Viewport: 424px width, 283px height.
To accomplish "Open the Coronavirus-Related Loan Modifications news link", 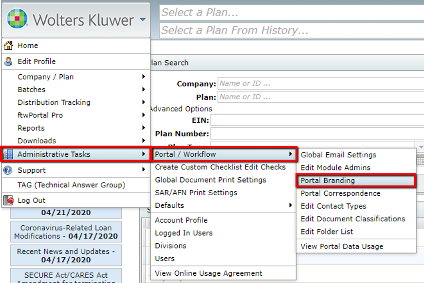I will point(66,232).
